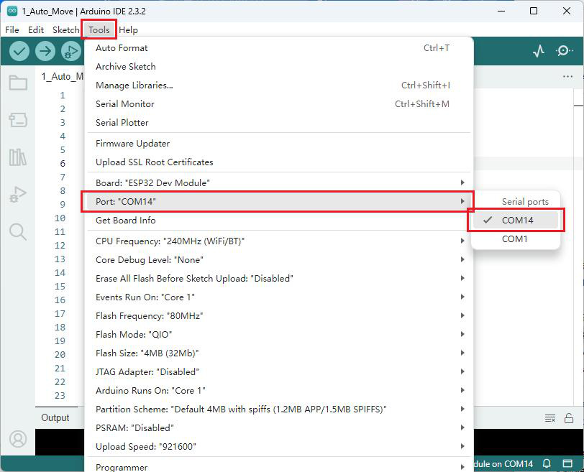Toggle the output scroll lock icon
The width and height of the screenshot is (584, 472).
(x=569, y=418)
